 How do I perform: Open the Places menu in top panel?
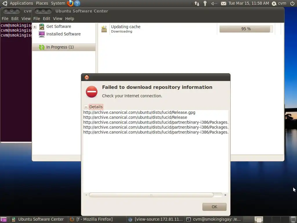click(42, 3)
